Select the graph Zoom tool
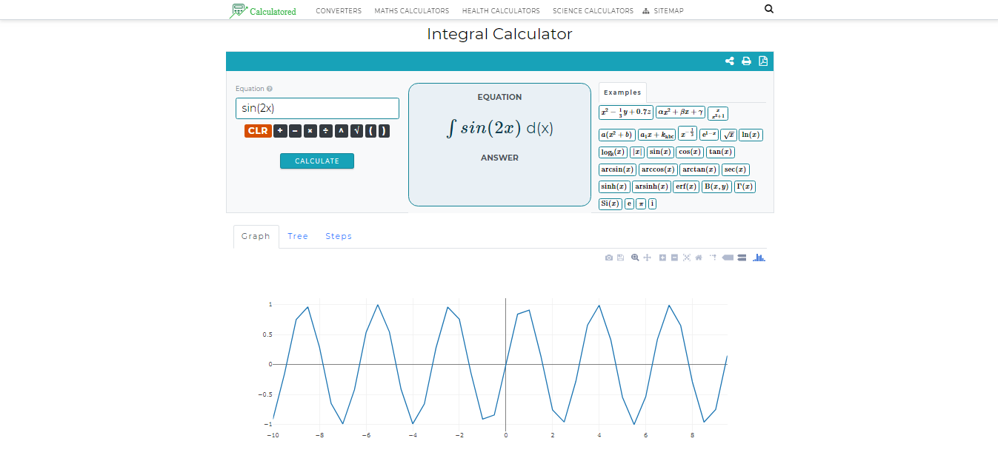 point(635,258)
